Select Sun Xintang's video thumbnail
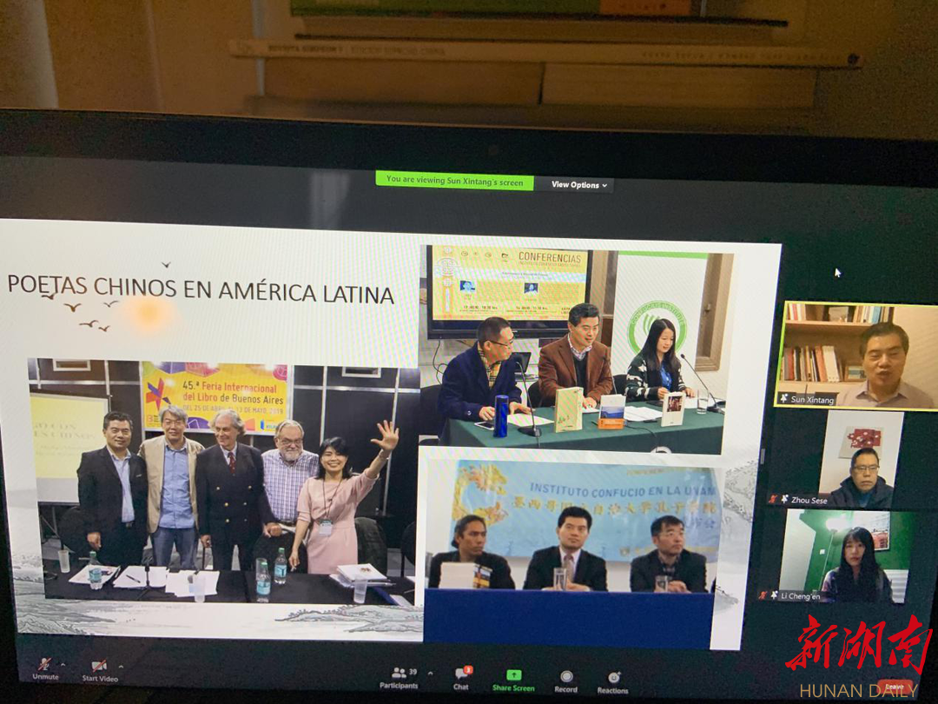938x704 pixels. click(x=856, y=355)
